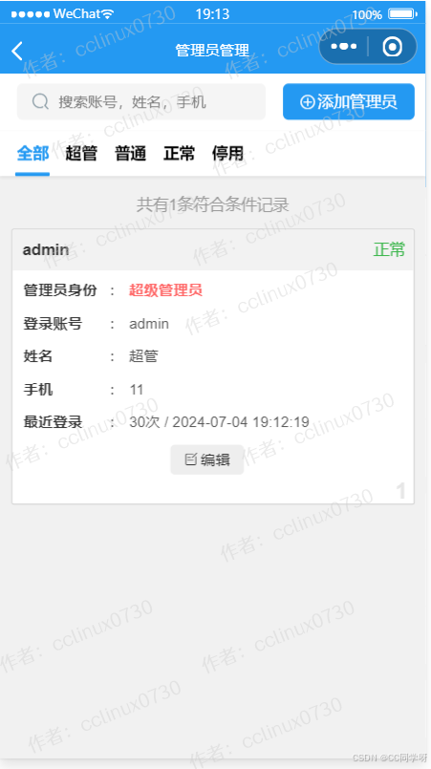Click the pencil icon on 编辑 button
Image resolution: width=431 pixels, height=769 pixels.
coord(191,459)
